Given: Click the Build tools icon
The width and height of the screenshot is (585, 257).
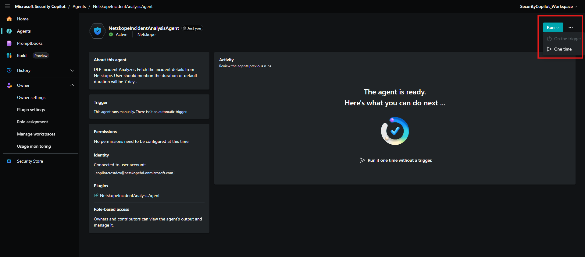Looking at the screenshot, I should (x=9, y=55).
